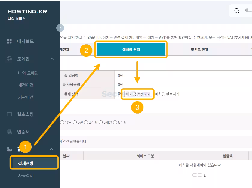The width and height of the screenshot is (252, 188).
Task: Select the 6개월 period radio button
Action: click(115, 122)
